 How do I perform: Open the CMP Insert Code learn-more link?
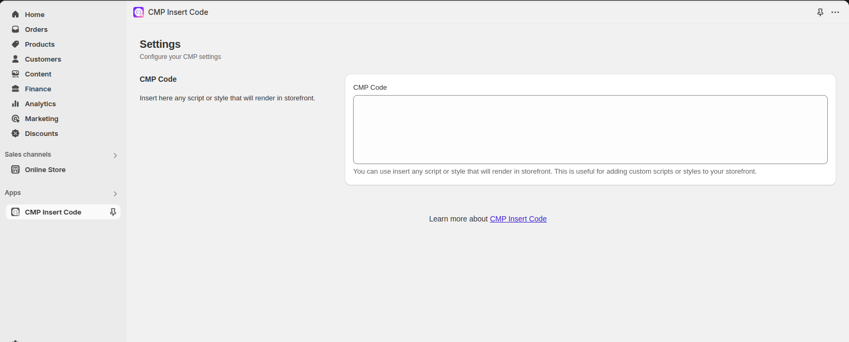tap(518, 219)
